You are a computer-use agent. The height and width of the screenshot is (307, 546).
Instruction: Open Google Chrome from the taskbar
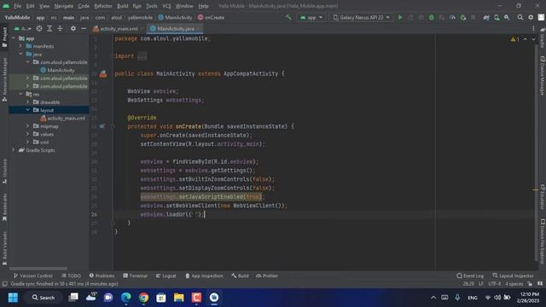tap(143, 298)
